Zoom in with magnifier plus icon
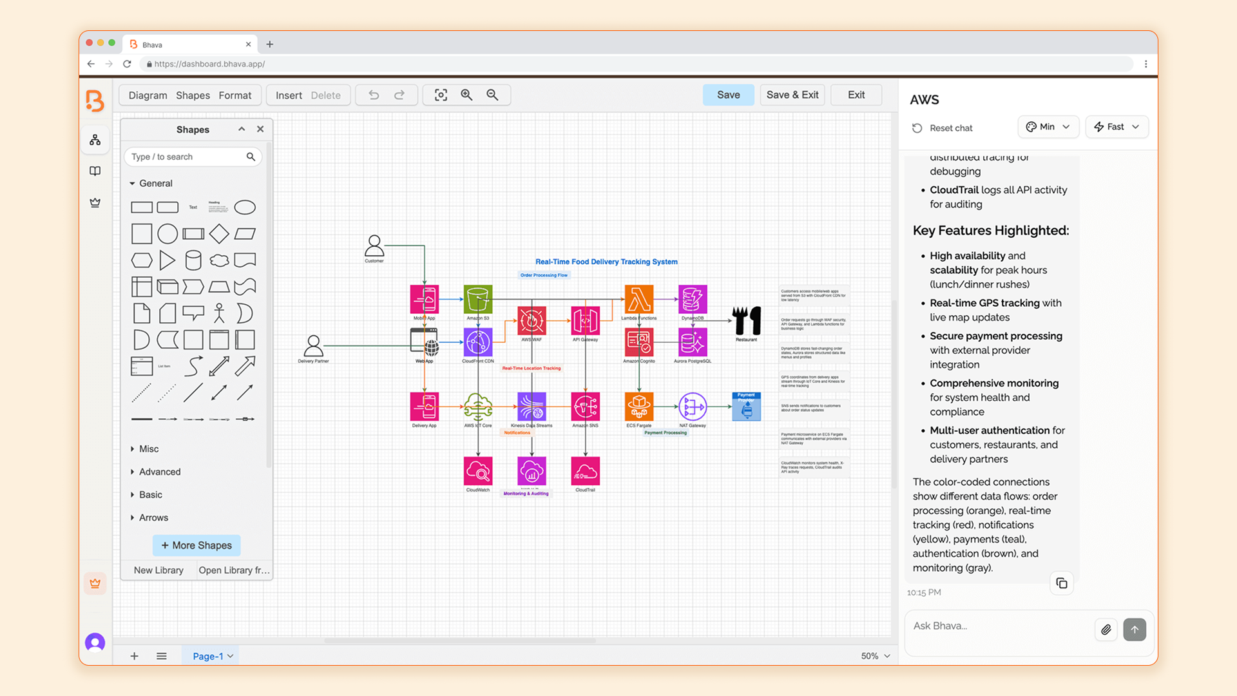 [466, 95]
